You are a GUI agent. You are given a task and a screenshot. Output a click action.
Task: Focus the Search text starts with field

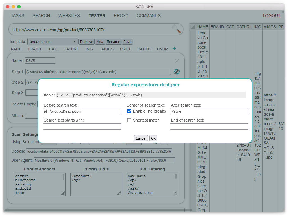[x=82, y=127]
